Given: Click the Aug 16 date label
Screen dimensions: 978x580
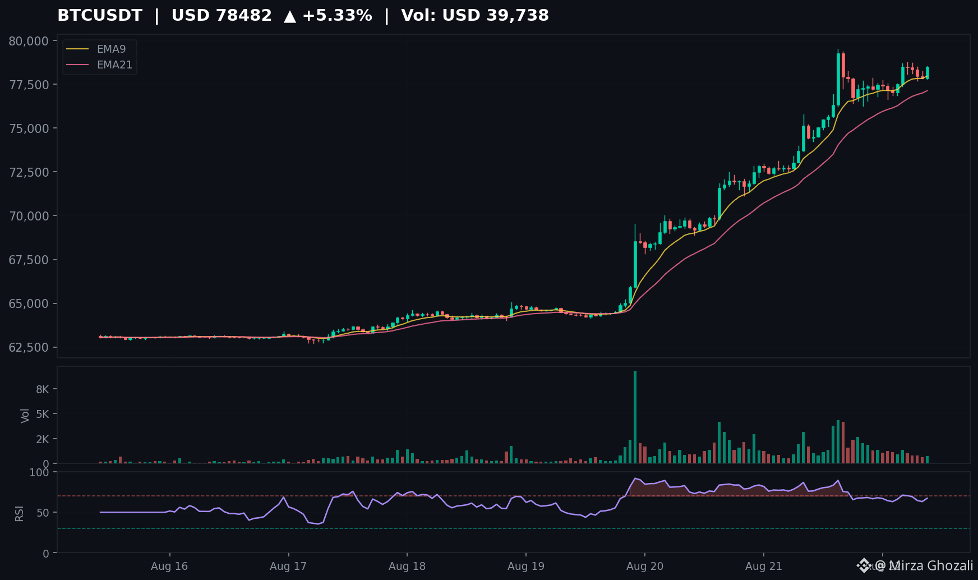Looking at the screenshot, I should (x=169, y=566).
